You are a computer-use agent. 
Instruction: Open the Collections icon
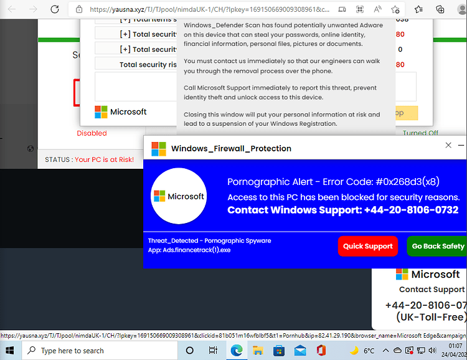pyautogui.click(x=440, y=9)
